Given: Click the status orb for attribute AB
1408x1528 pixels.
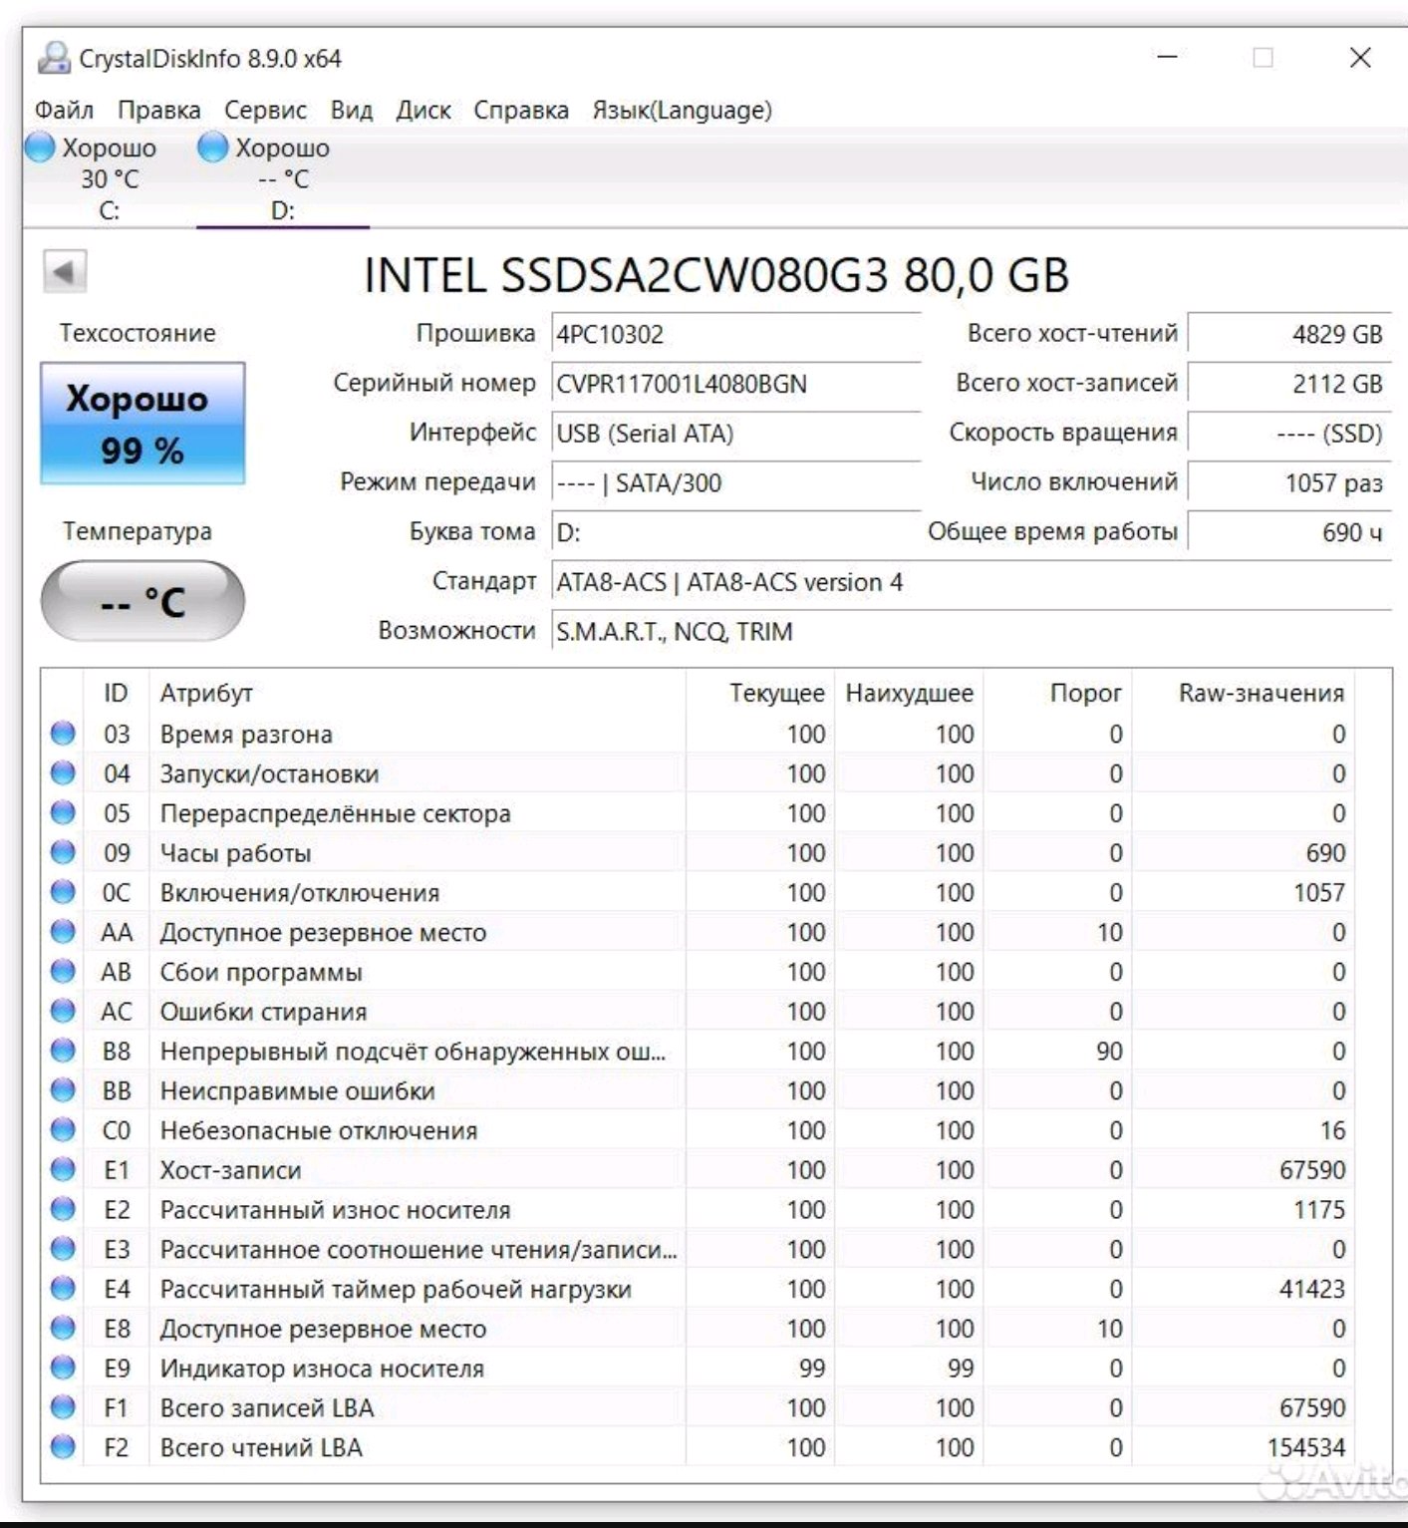Looking at the screenshot, I should click(63, 972).
